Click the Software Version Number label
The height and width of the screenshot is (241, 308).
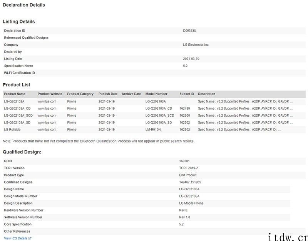pyautogui.click(x=23, y=217)
